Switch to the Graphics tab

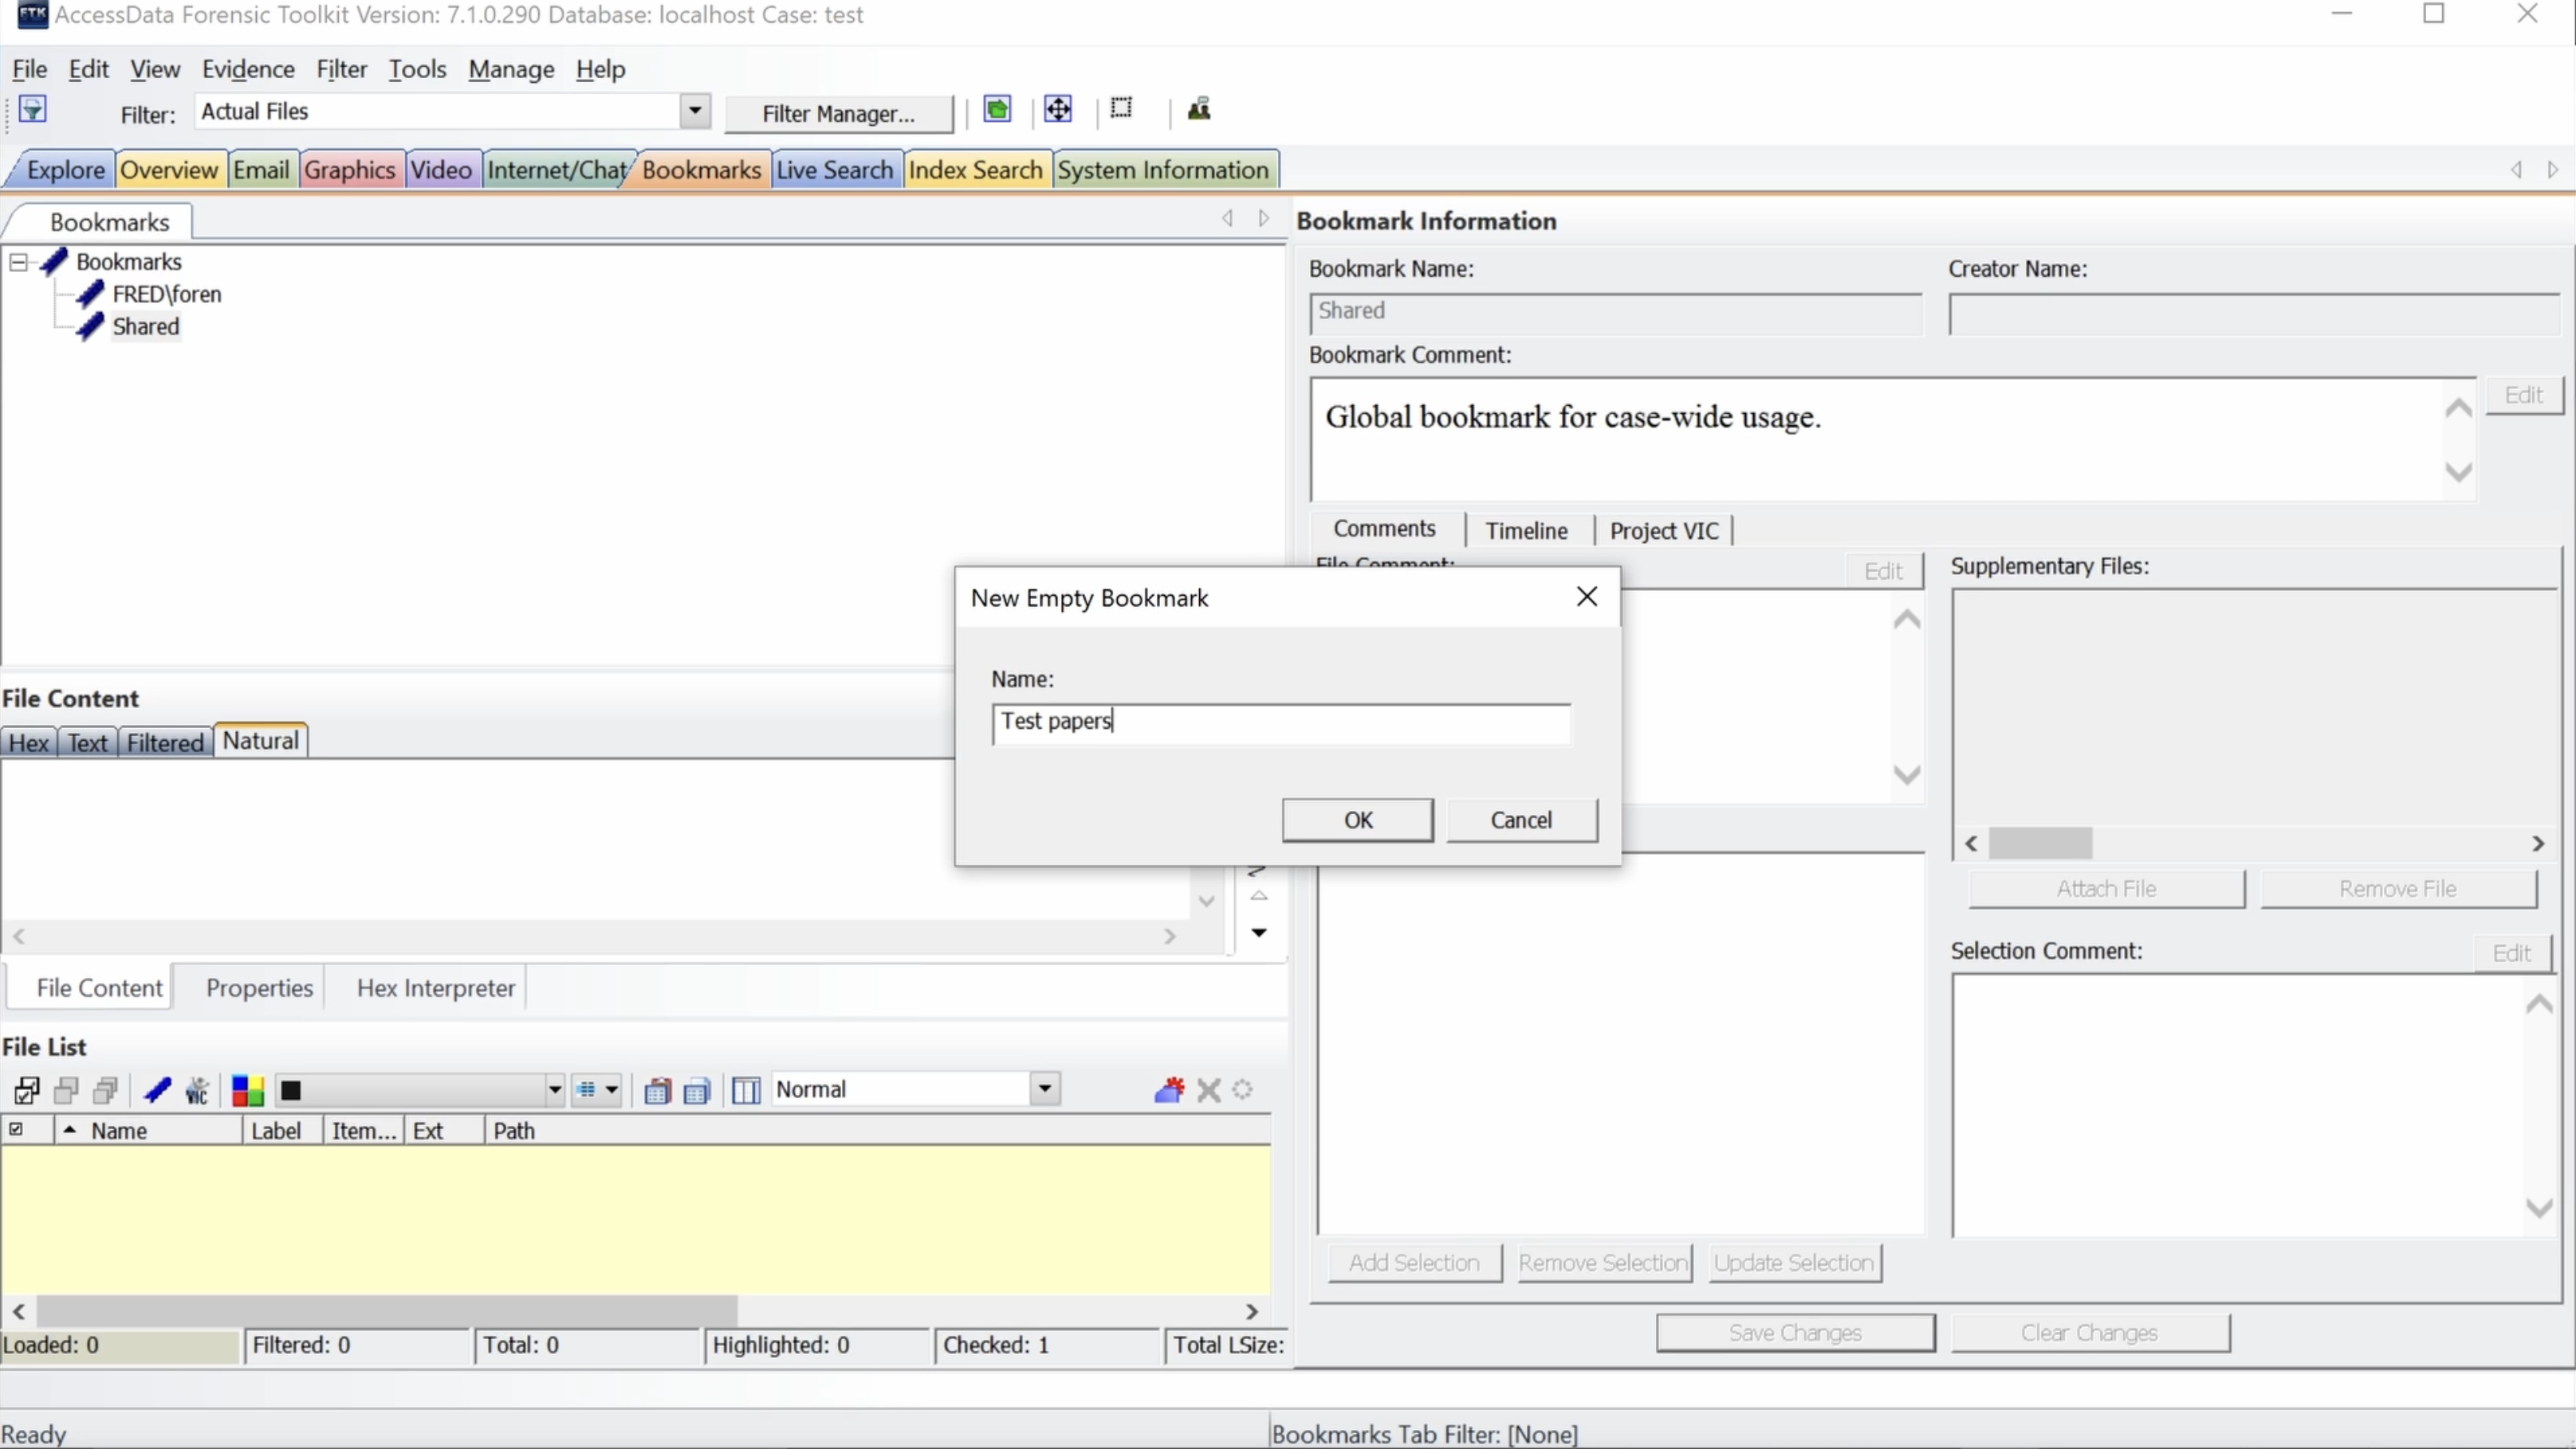350,170
